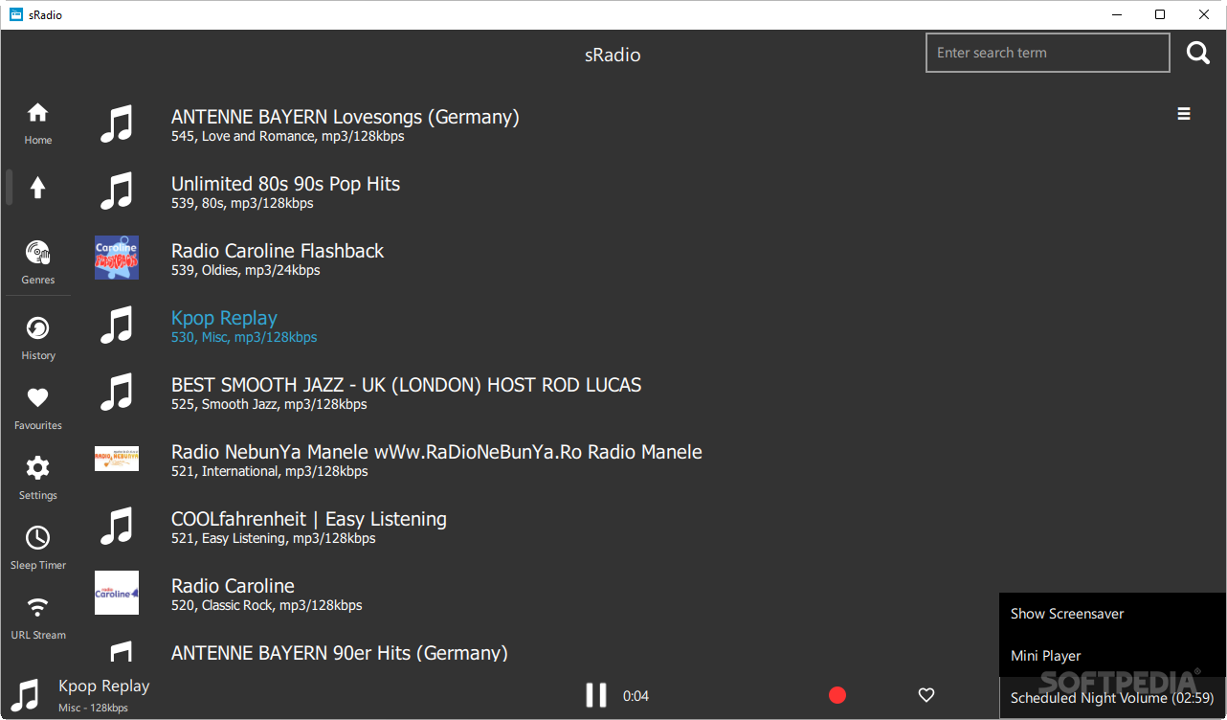Image resolution: width=1227 pixels, height=720 pixels.
Task: Select Show Screensaver from the menu
Action: 1112,614
